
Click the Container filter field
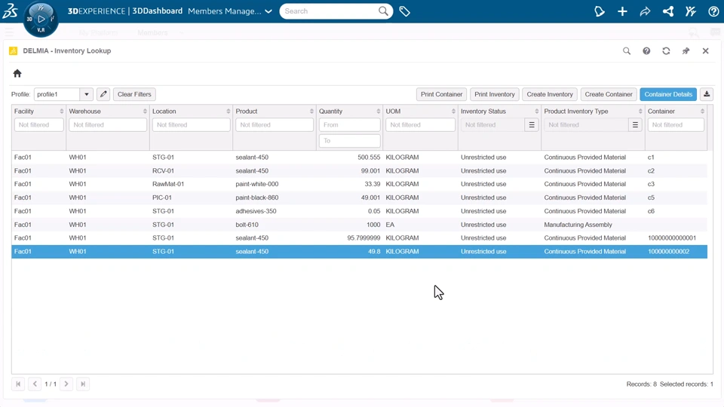click(676, 124)
